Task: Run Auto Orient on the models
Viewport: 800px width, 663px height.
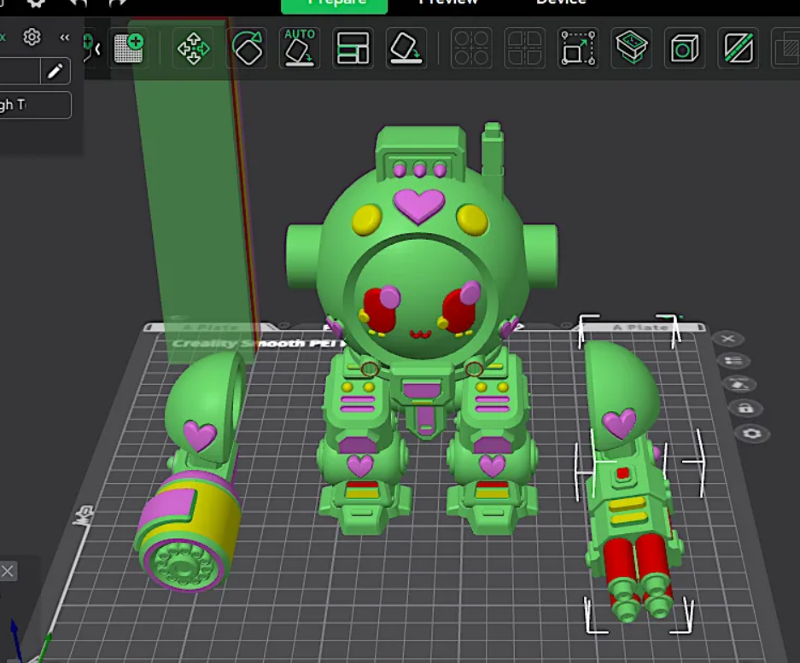Action: (300, 49)
